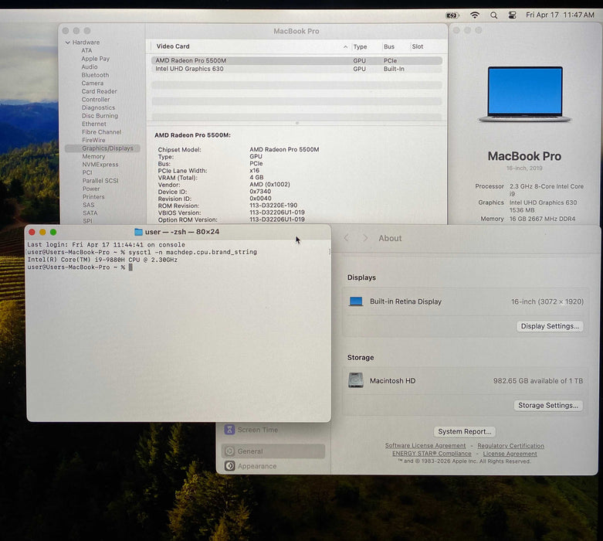
Task: Sort by the Video Card column arrow
Action: 345,46
